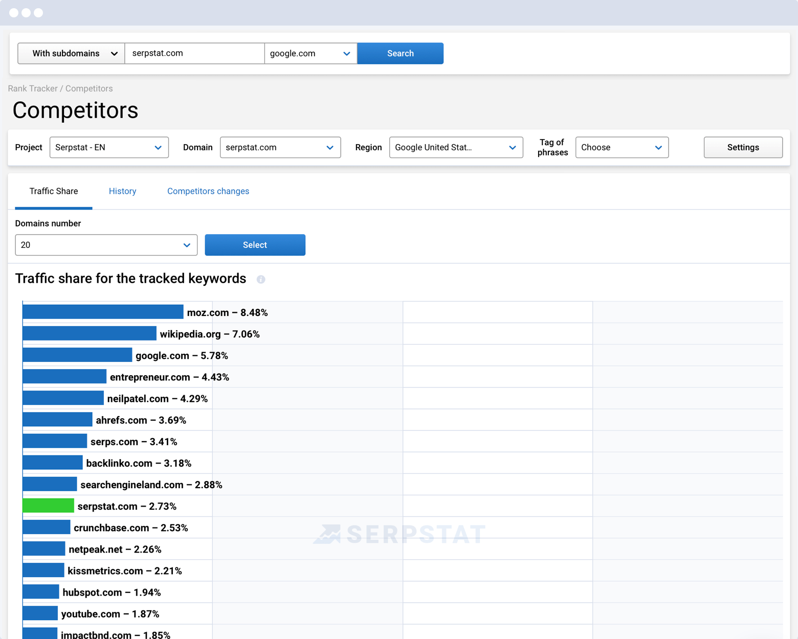798x639 pixels.
Task: Click the blue Select button
Action: coord(255,245)
